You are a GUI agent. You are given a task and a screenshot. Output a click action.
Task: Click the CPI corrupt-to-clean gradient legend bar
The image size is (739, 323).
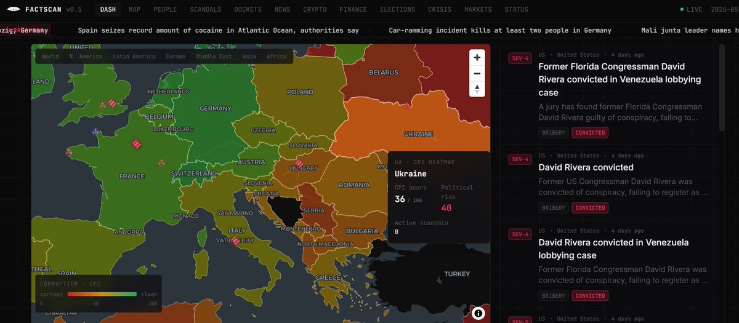click(102, 294)
